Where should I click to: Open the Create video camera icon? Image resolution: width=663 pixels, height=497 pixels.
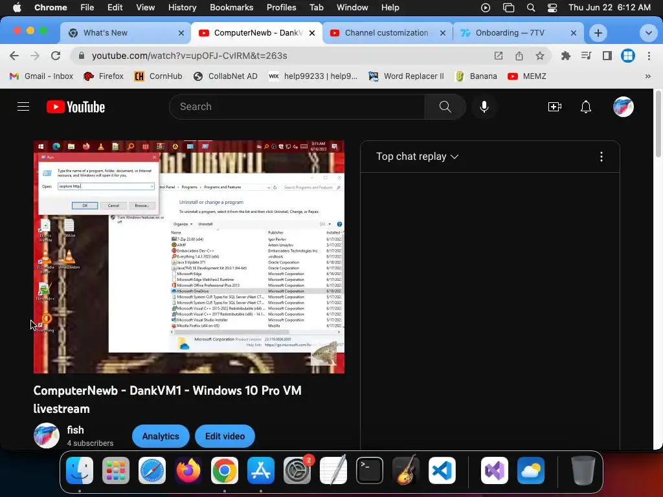(x=554, y=107)
